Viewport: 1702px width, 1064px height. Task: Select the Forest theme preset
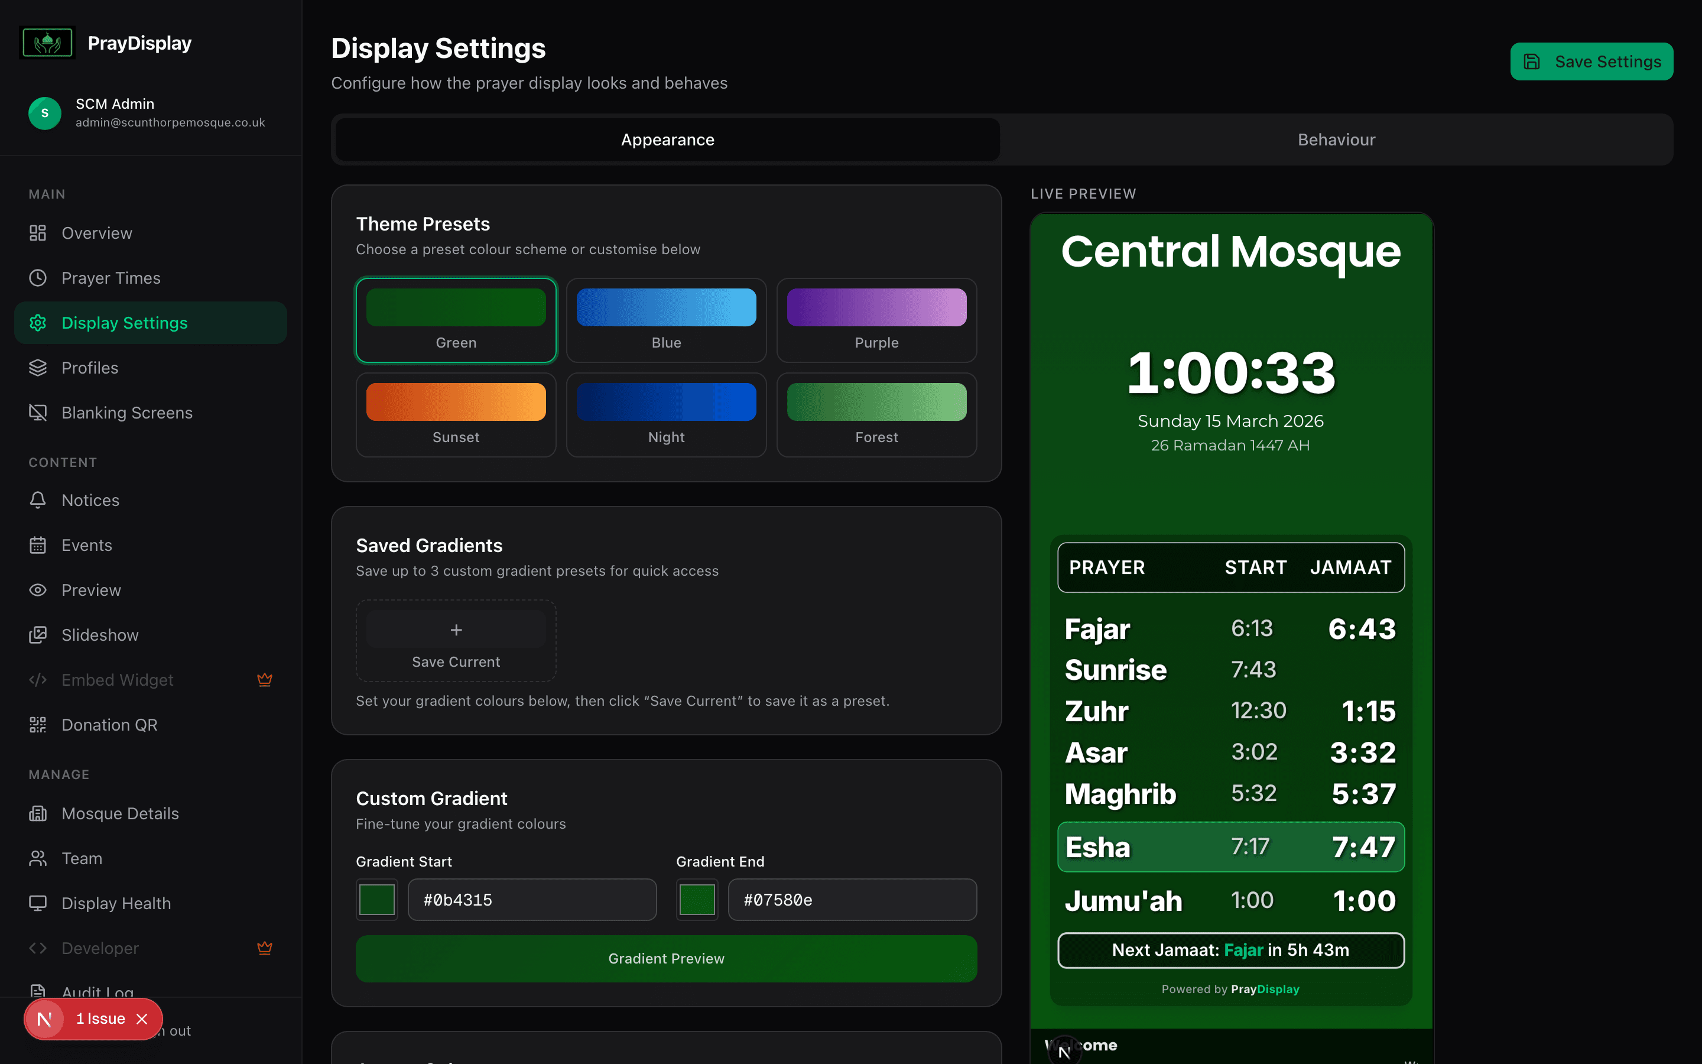(x=876, y=414)
